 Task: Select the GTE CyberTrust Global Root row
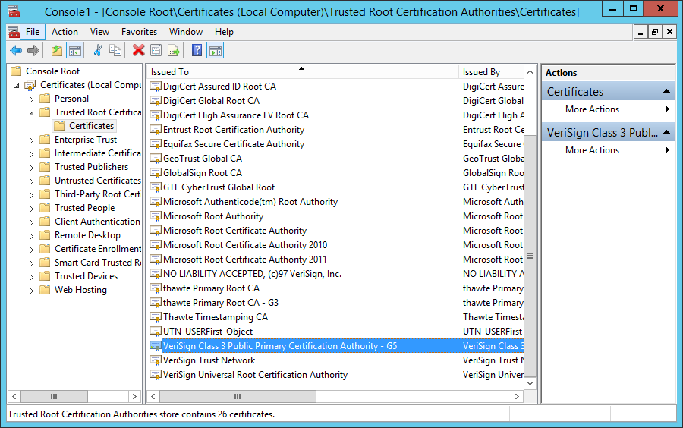(336, 187)
